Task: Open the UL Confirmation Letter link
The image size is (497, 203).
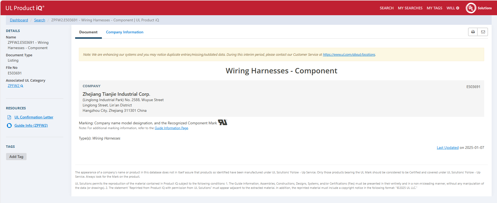Action: point(34,117)
